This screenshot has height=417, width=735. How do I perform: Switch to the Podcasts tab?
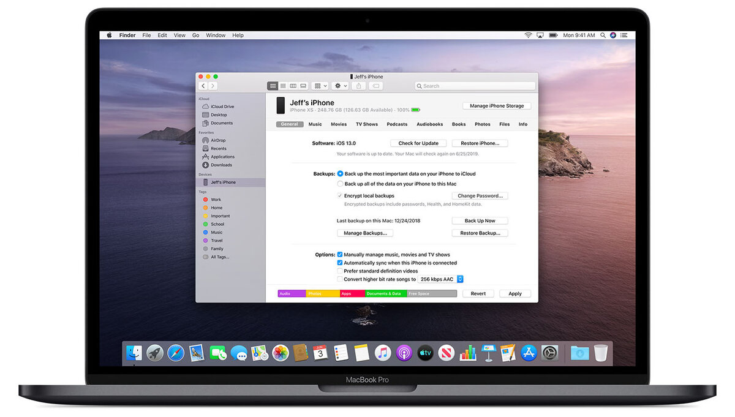[x=397, y=124]
